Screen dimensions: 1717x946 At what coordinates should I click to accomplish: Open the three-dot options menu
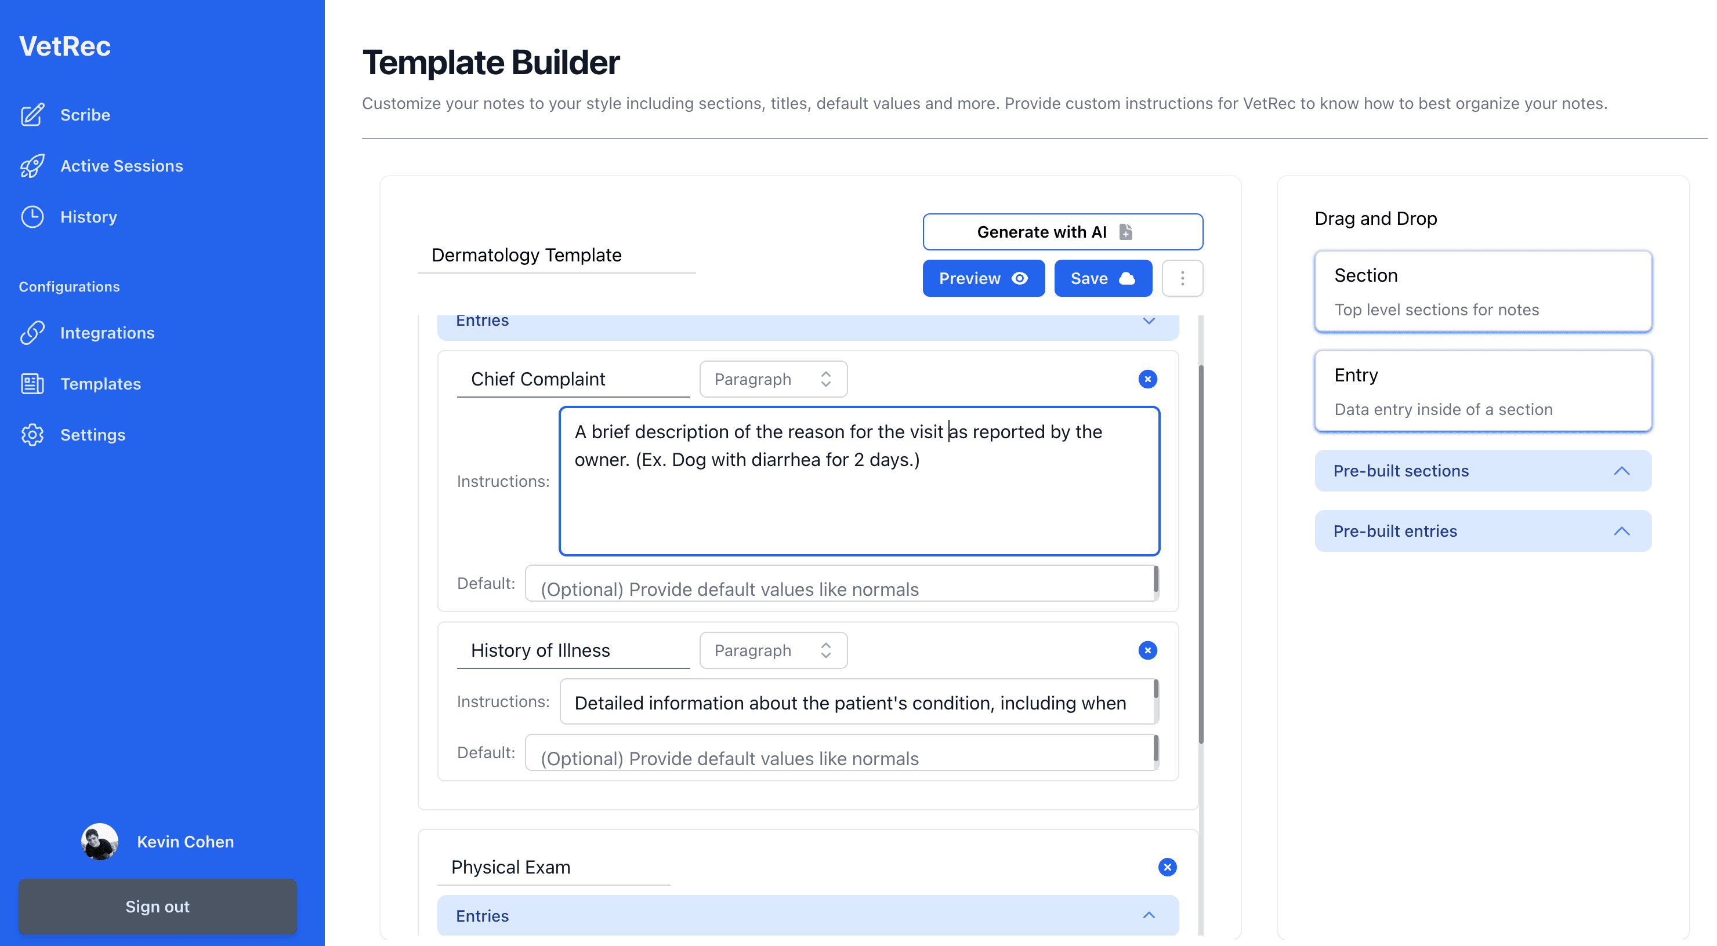[1182, 278]
